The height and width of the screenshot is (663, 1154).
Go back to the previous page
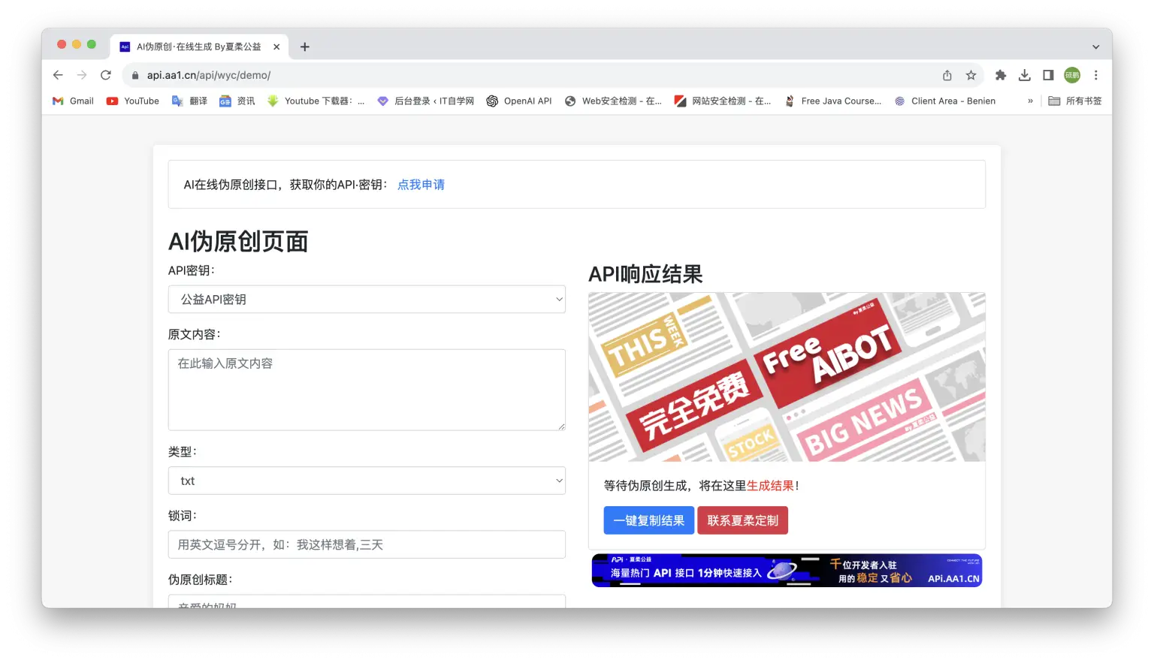click(58, 75)
